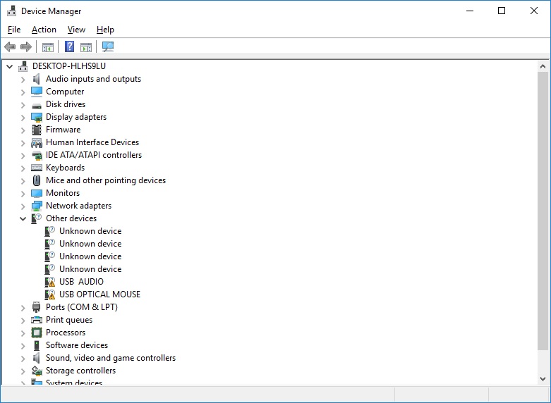Image resolution: width=551 pixels, height=403 pixels.
Task: Select the third Unknown device entry
Action: pos(90,256)
